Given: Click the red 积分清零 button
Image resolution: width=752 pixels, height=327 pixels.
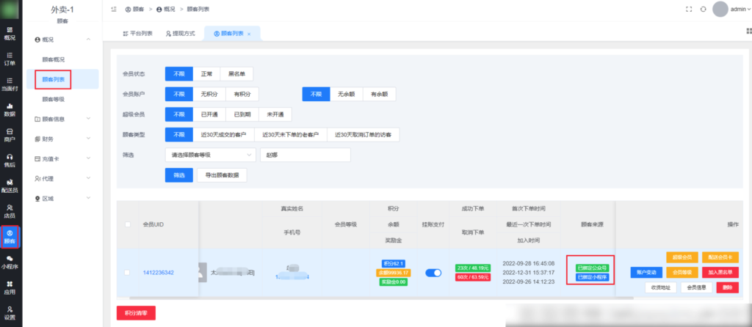Looking at the screenshot, I should [136, 312].
